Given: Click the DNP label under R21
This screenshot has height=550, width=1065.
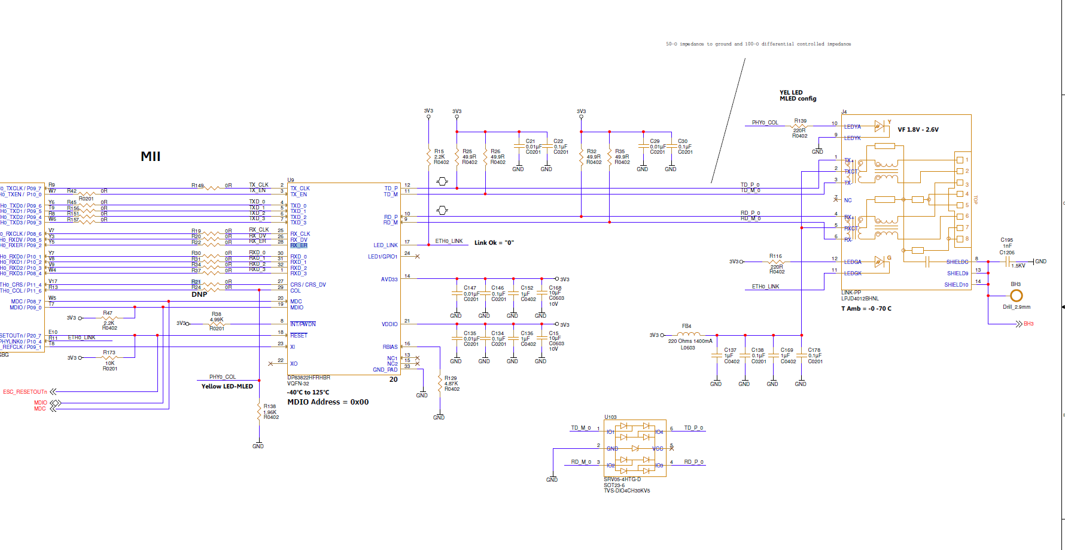Looking at the screenshot, I should click(x=199, y=294).
